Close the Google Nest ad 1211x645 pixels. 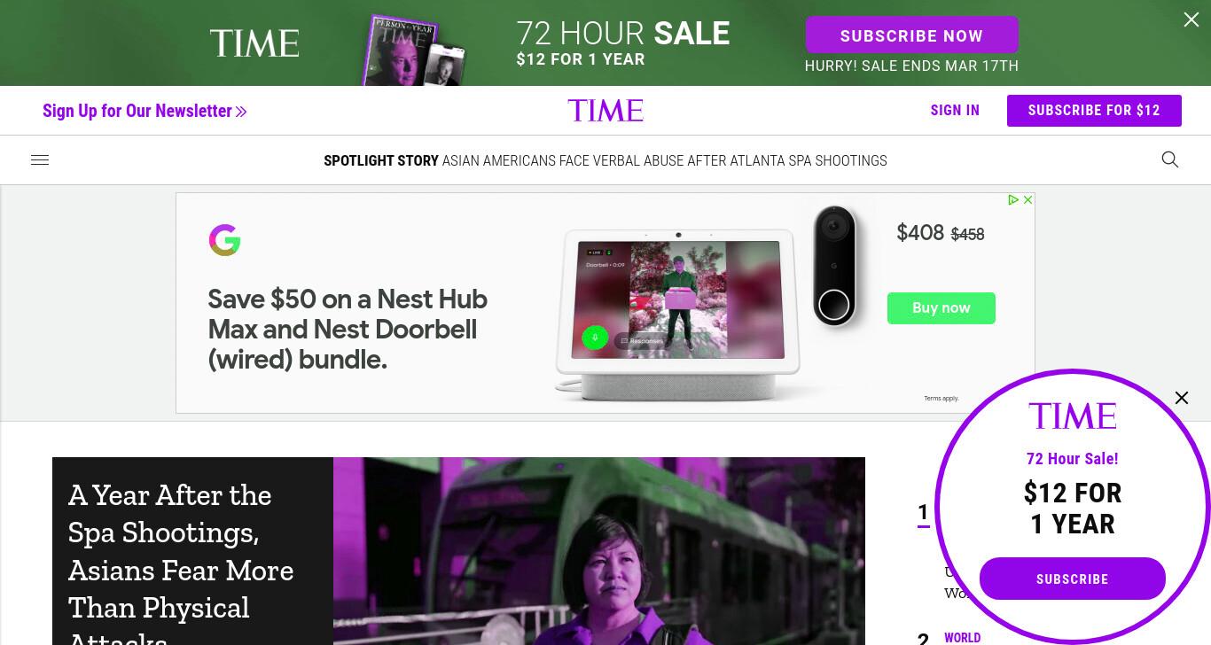1028,200
